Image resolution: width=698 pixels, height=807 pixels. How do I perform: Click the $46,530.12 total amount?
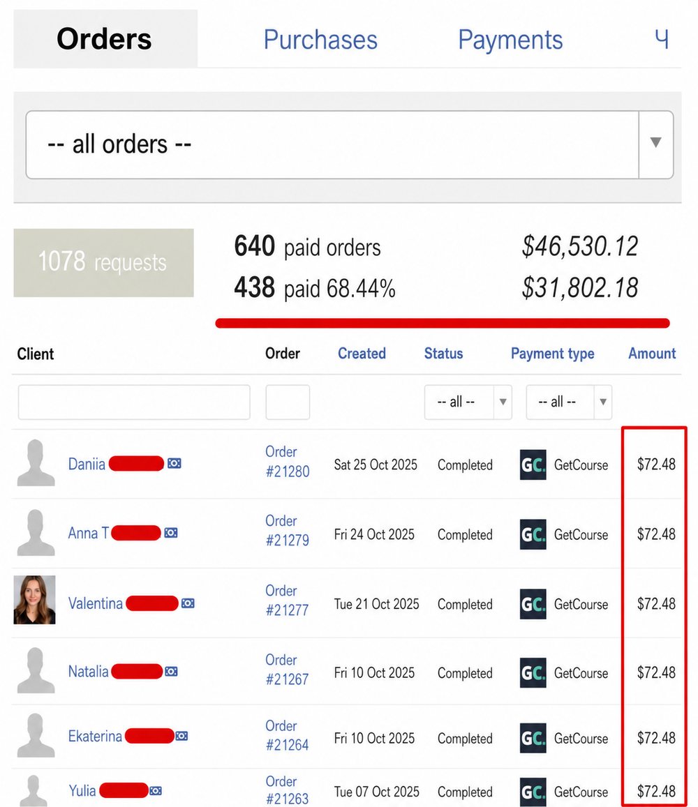[x=580, y=246]
